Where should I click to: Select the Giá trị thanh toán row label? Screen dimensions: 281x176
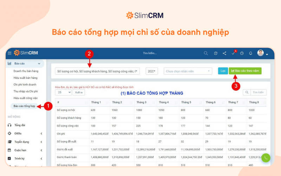pos(67,157)
